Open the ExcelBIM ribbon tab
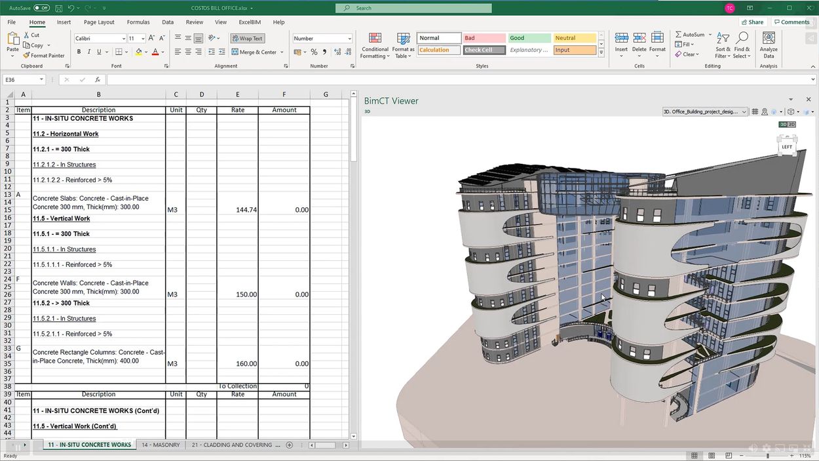819x461 pixels. click(249, 22)
